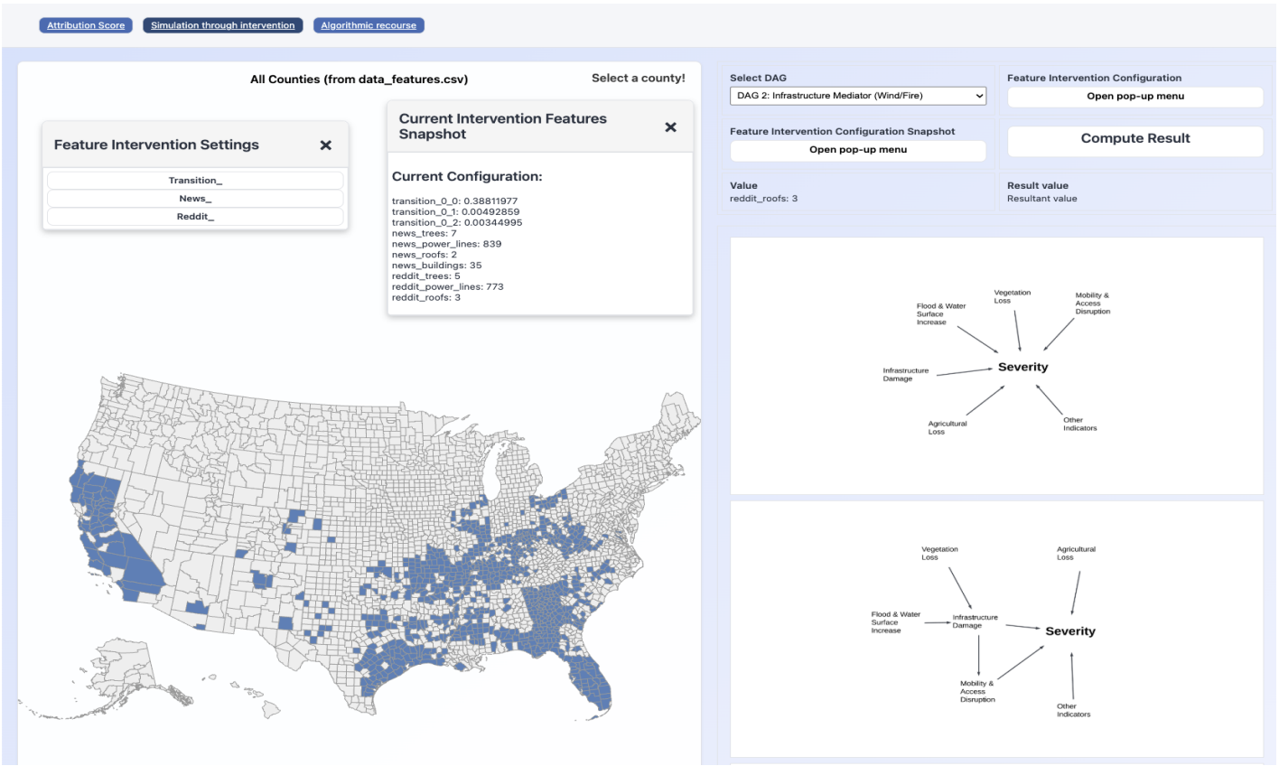Click the Severity node in the top DAG
1279x766 pixels.
click(1022, 368)
